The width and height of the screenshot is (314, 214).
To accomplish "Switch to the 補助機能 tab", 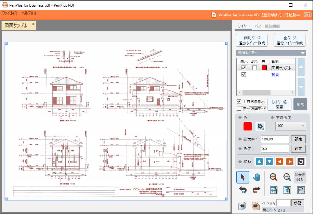I will 272,26.
